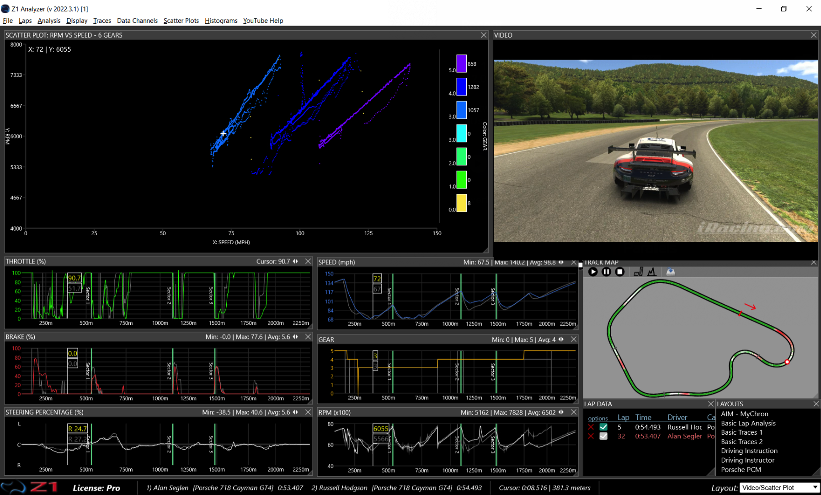821x495 pixels.
Task: Click the iRacing video frame
Action: point(656,151)
